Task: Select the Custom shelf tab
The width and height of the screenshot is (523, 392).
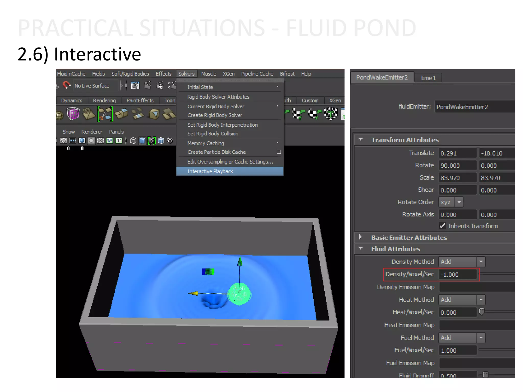Action: (310, 101)
